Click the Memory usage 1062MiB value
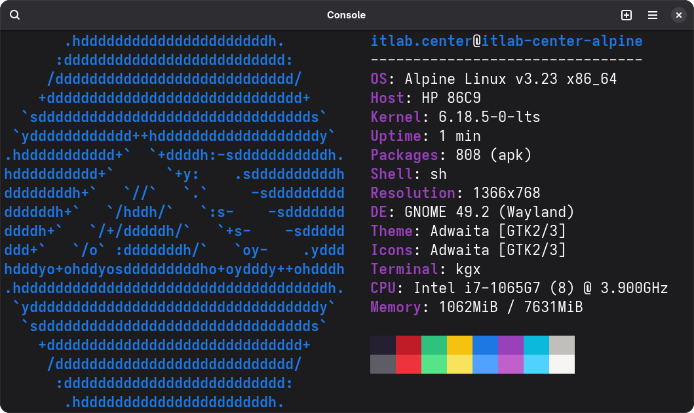 point(464,307)
